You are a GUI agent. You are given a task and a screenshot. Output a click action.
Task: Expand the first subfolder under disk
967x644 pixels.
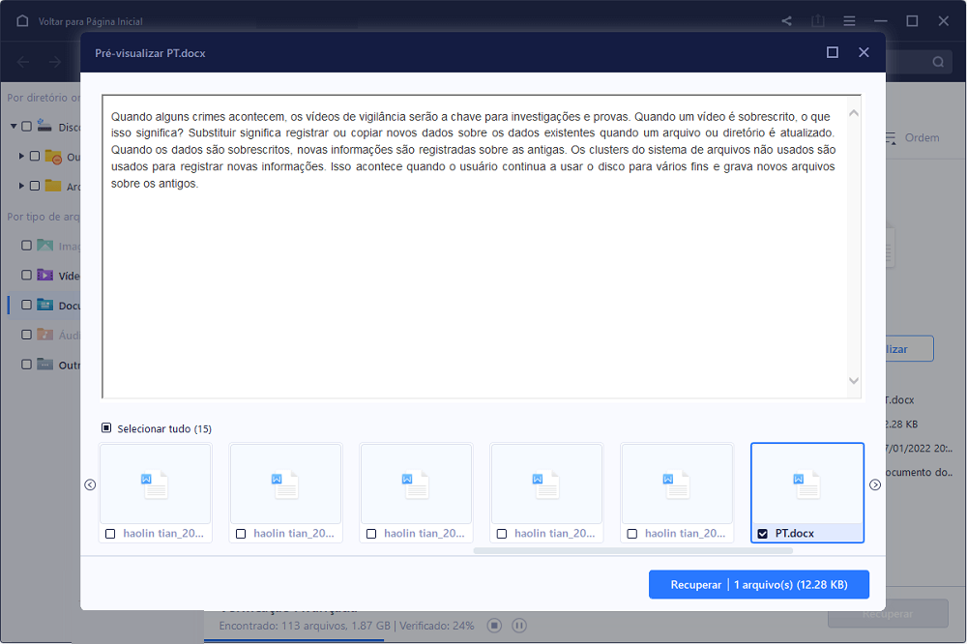pos(21,156)
